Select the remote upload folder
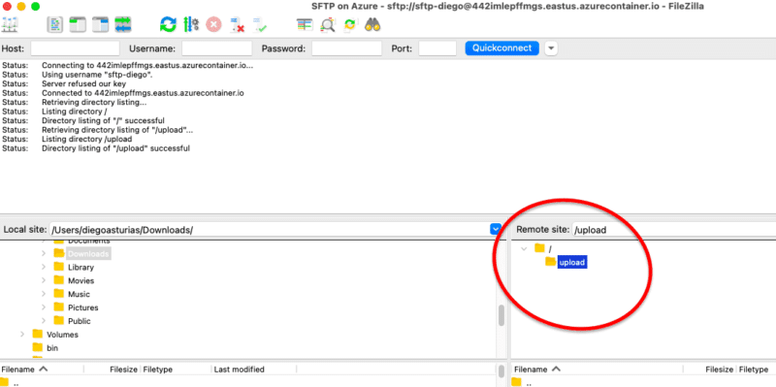The image size is (776, 387). coord(572,263)
